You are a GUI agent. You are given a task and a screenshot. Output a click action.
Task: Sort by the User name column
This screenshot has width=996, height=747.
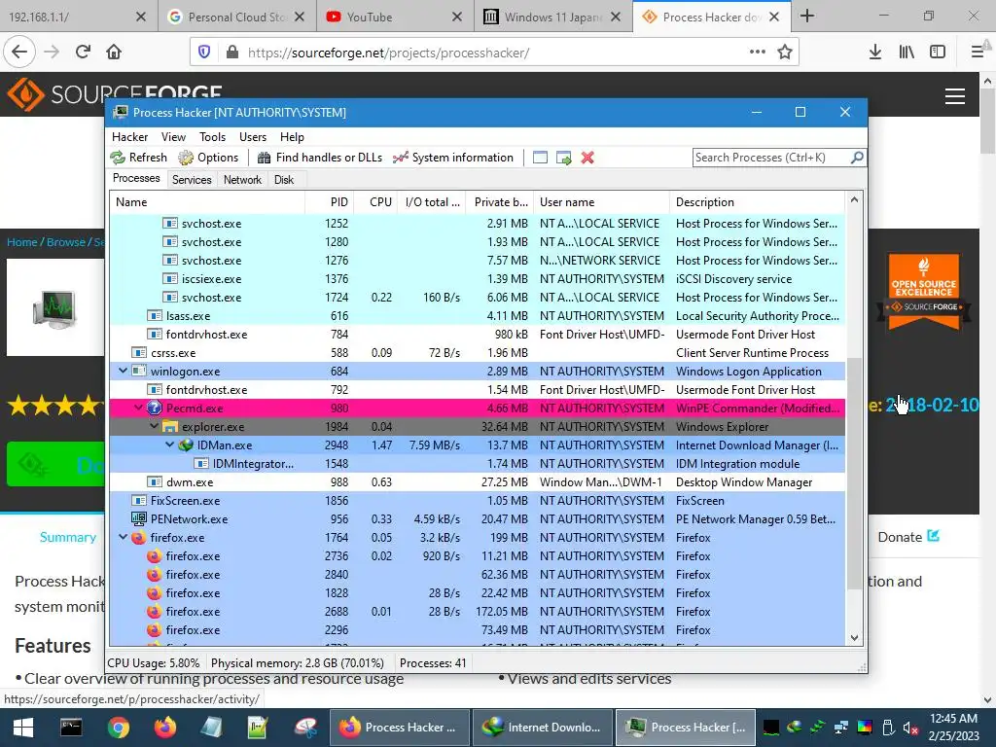pyautogui.click(x=601, y=202)
